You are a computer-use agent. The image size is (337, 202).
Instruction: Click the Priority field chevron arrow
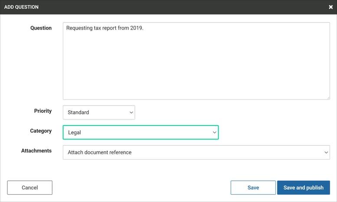[131, 113]
